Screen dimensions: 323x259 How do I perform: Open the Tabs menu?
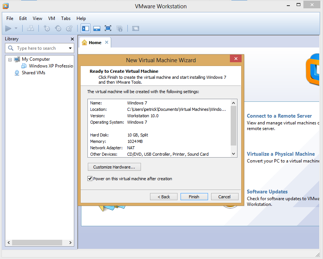66,18
